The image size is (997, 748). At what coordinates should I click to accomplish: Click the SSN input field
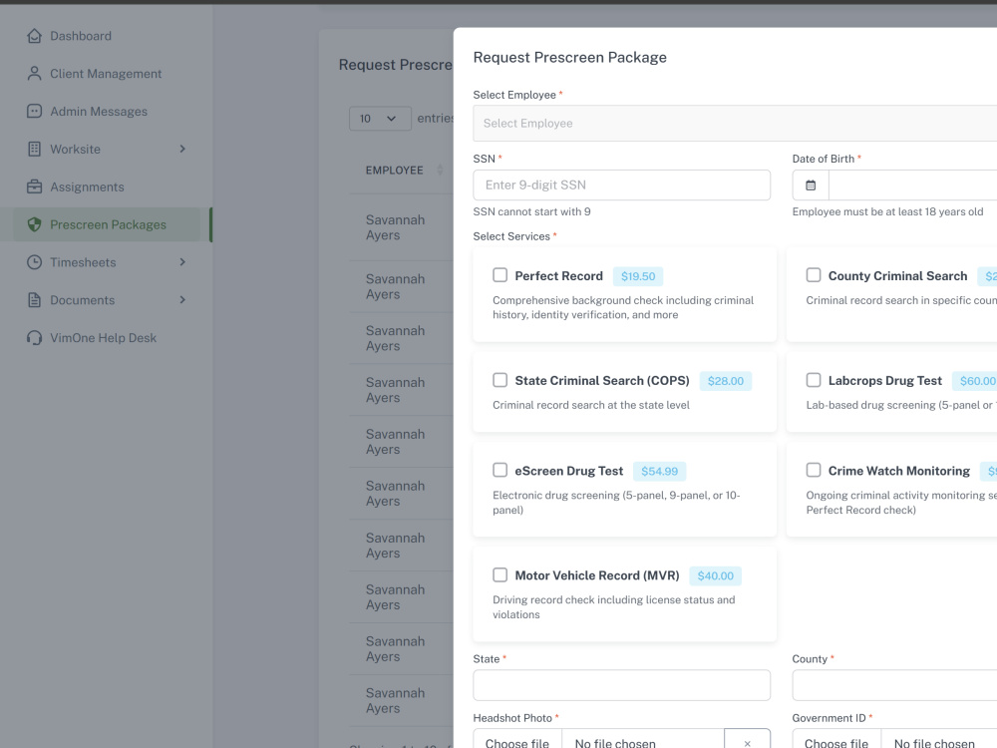coord(621,186)
